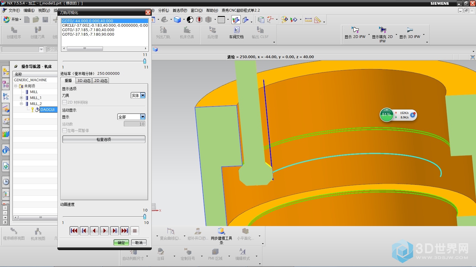Open the 运动显示 显示 dropdown
The width and height of the screenshot is (476, 267).
point(143,117)
